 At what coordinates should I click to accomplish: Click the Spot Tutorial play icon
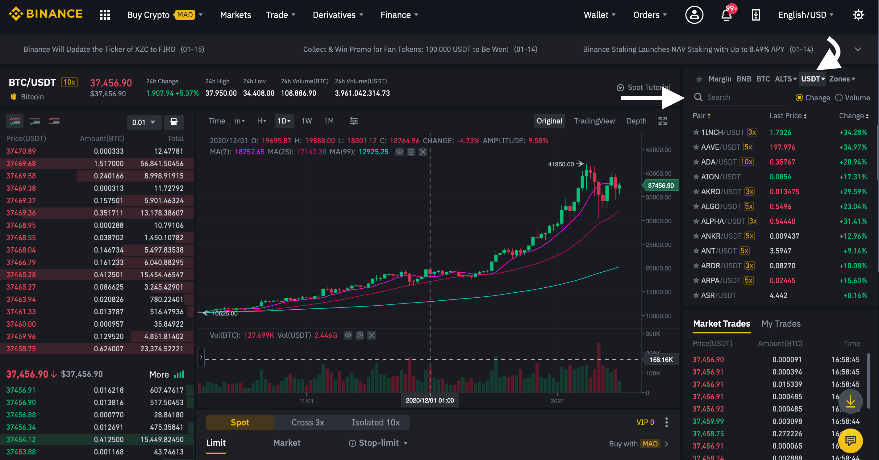620,88
